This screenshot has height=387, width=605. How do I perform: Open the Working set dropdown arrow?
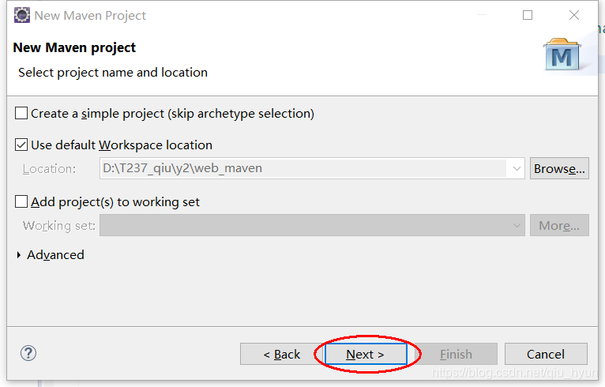(x=517, y=225)
